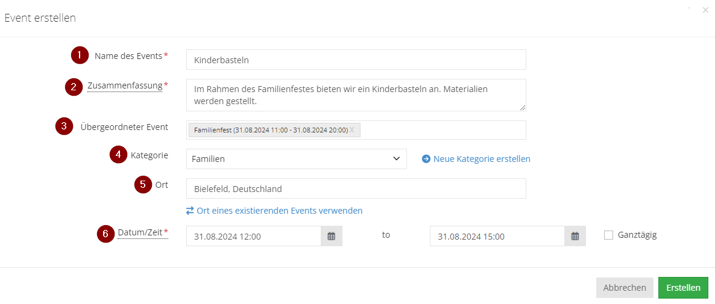Click the Ort field containing Bielefeld
Viewport: 715px width, 304px height.
356,188
